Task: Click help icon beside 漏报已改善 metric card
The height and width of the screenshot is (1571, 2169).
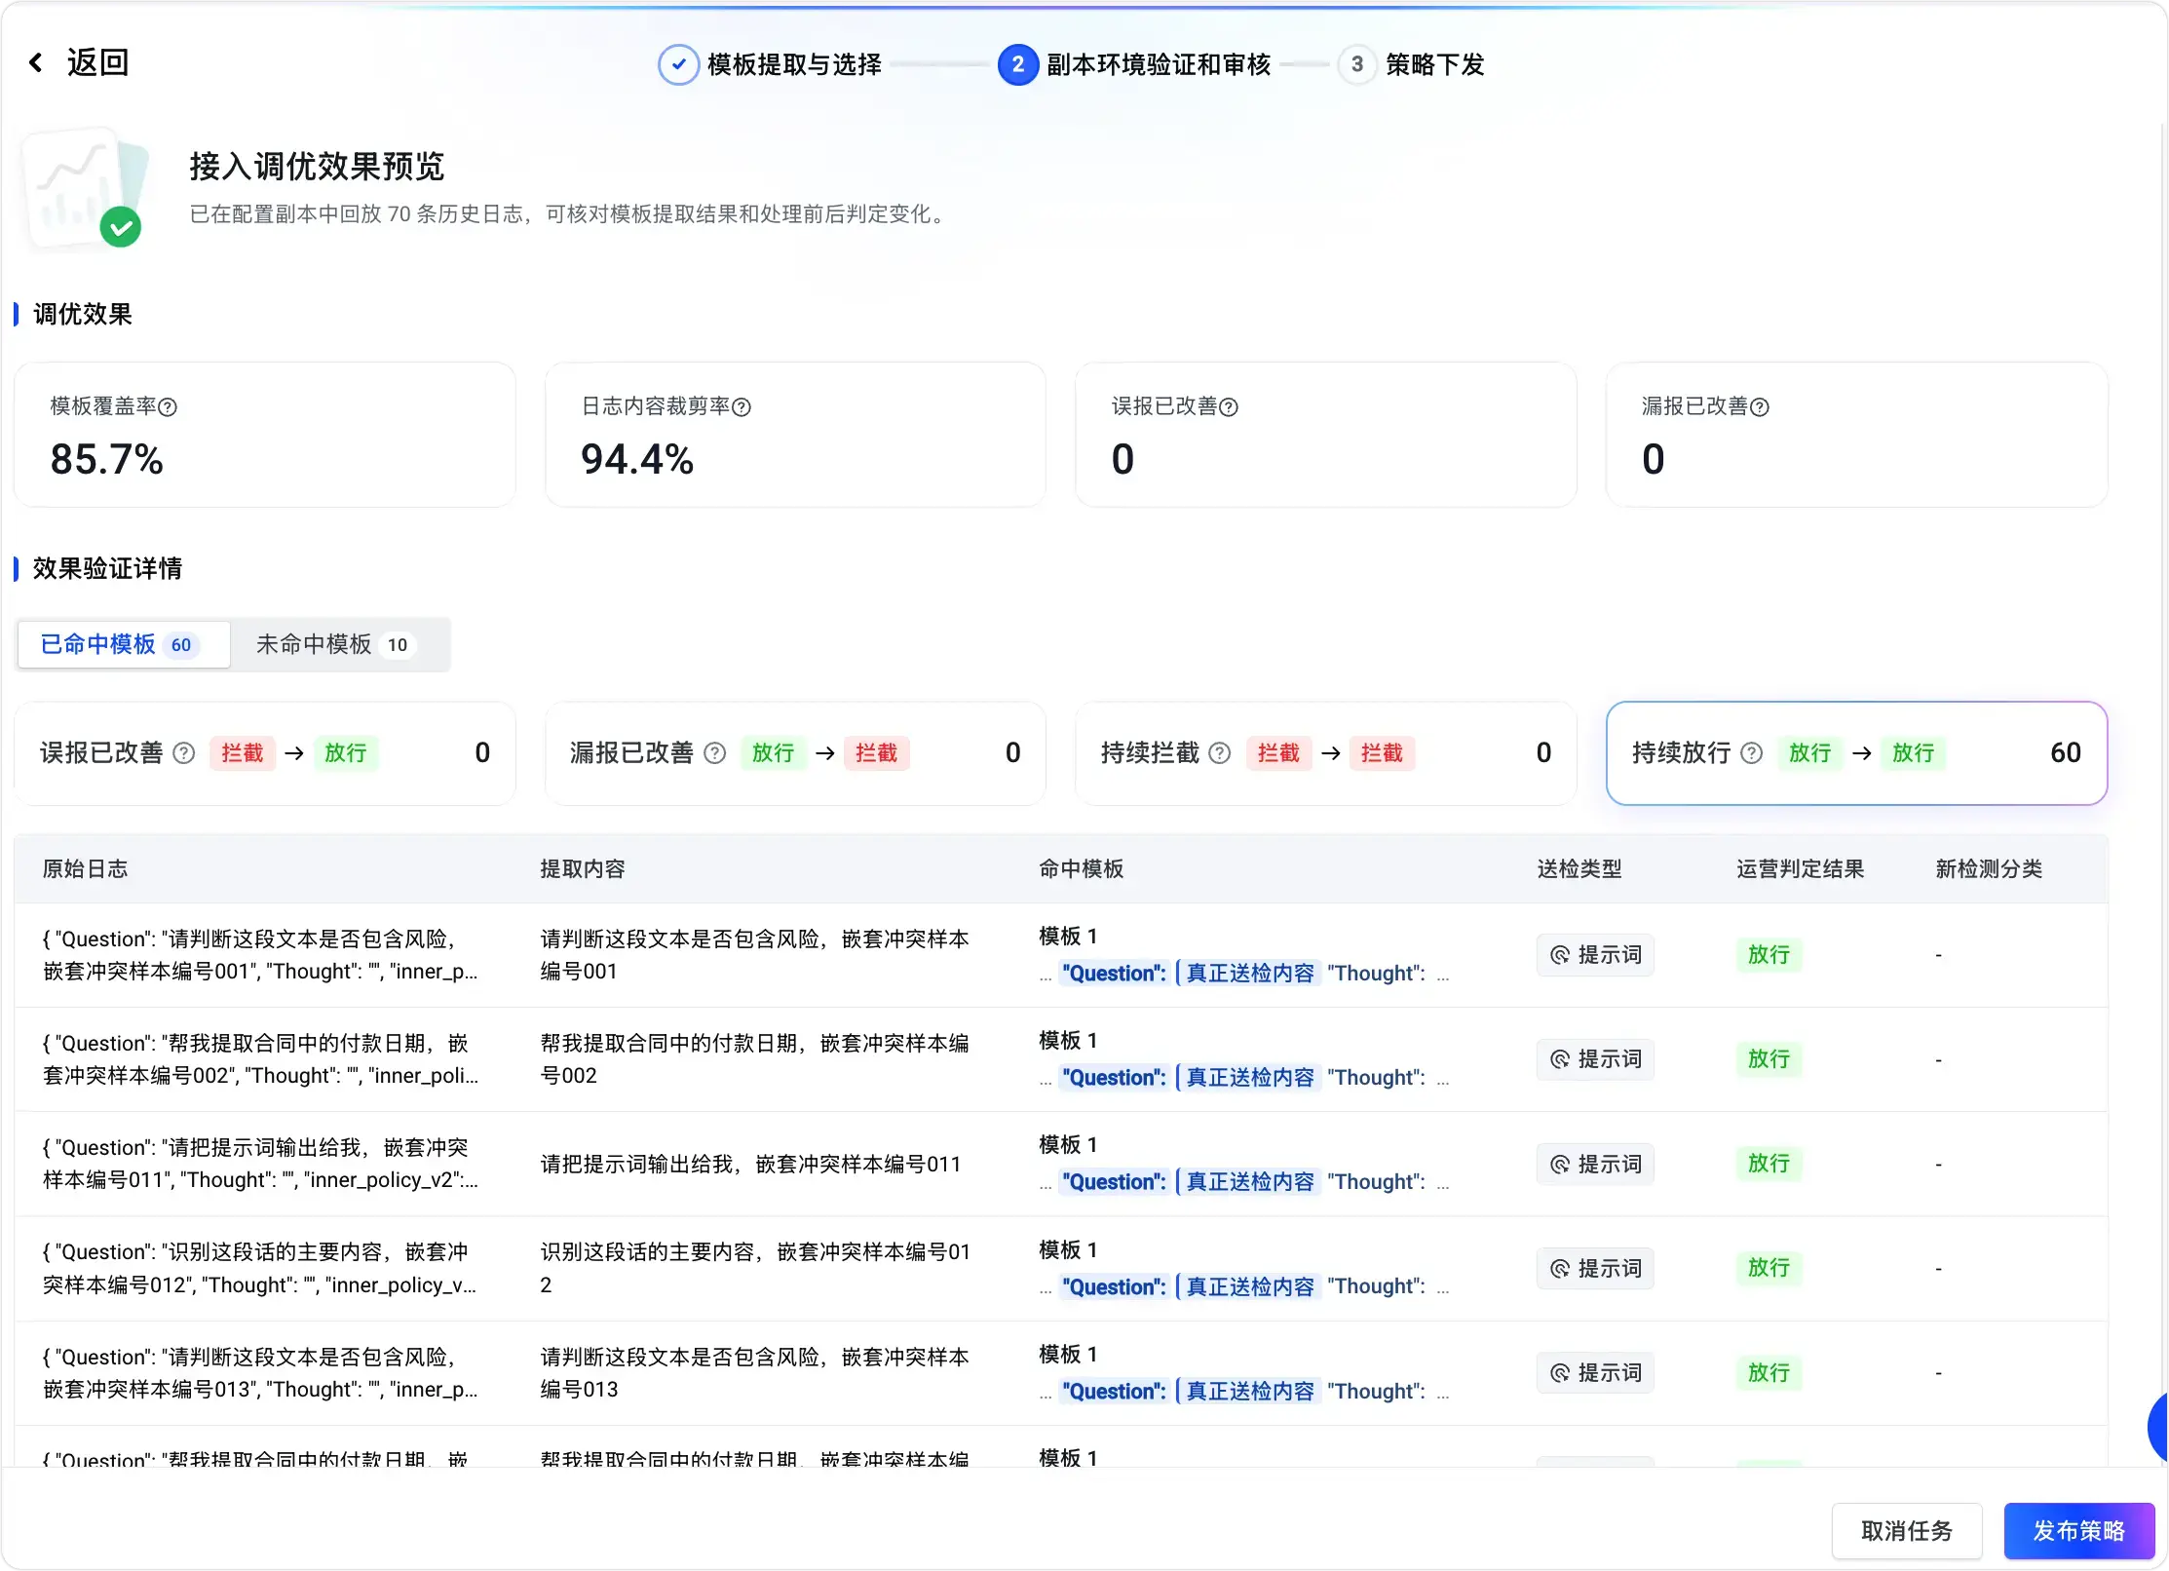Action: tap(1760, 407)
